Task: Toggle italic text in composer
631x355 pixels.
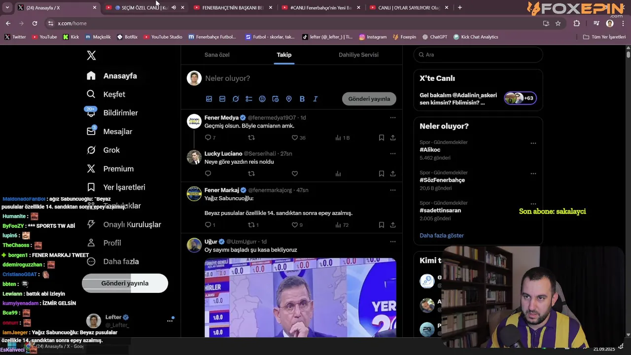Action: point(315,99)
